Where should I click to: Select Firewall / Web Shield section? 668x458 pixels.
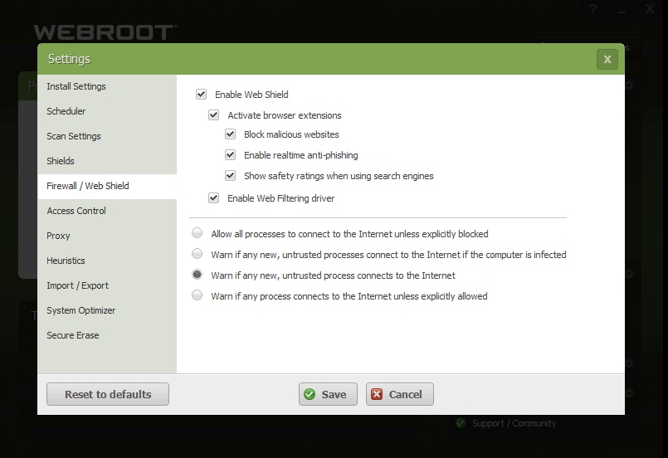[107, 186]
